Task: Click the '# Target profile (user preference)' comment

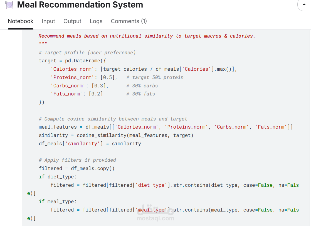Action: [x=87, y=53]
